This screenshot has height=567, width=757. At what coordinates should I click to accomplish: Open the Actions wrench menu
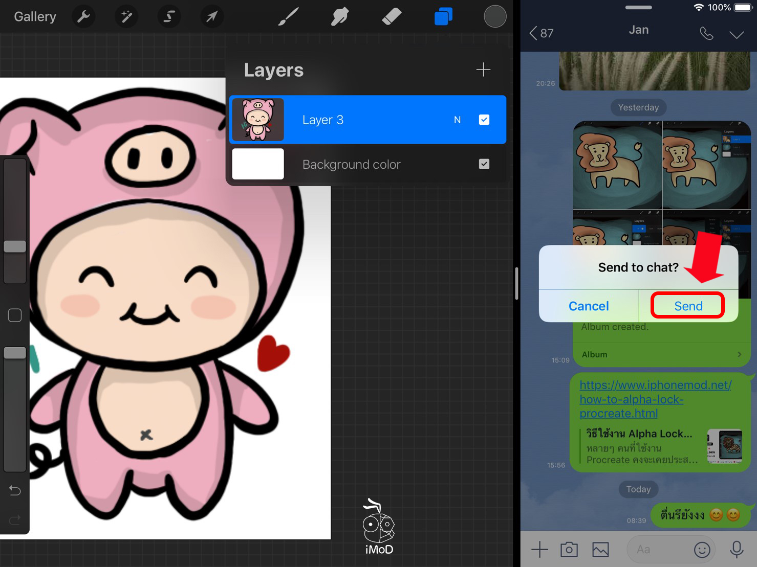pyautogui.click(x=83, y=17)
